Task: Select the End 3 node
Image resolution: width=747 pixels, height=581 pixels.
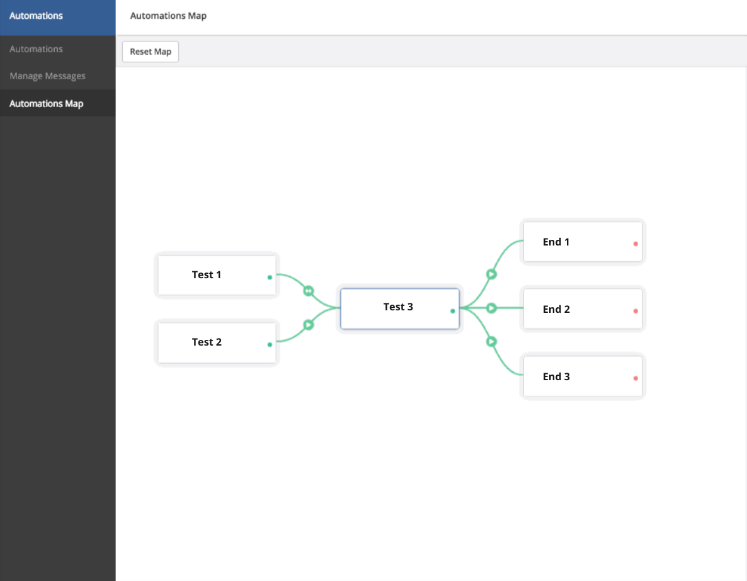Action: point(583,376)
